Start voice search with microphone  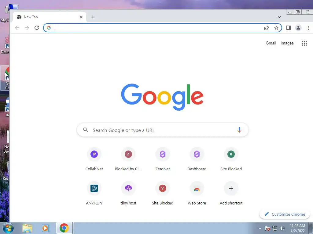coord(239,130)
